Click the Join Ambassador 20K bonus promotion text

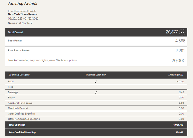(x=43, y=60)
